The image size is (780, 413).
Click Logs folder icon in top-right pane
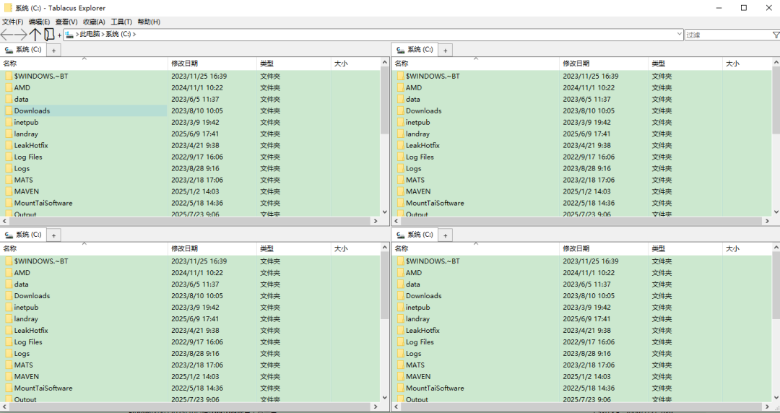click(400, 168)
